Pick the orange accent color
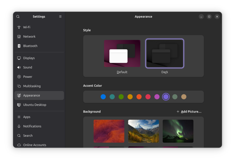Viewport: 235px width, 162px height. (x=139, y=97)
